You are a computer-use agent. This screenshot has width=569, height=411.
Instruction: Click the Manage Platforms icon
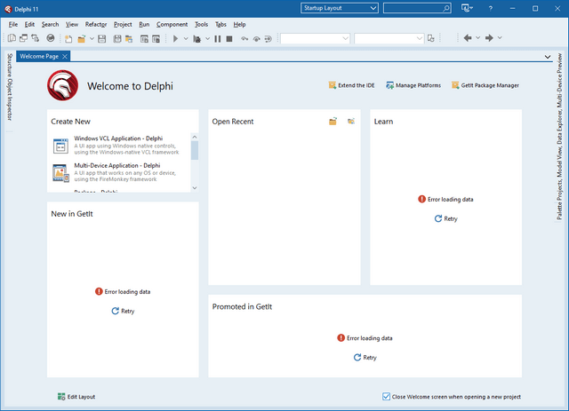(389, 85)
